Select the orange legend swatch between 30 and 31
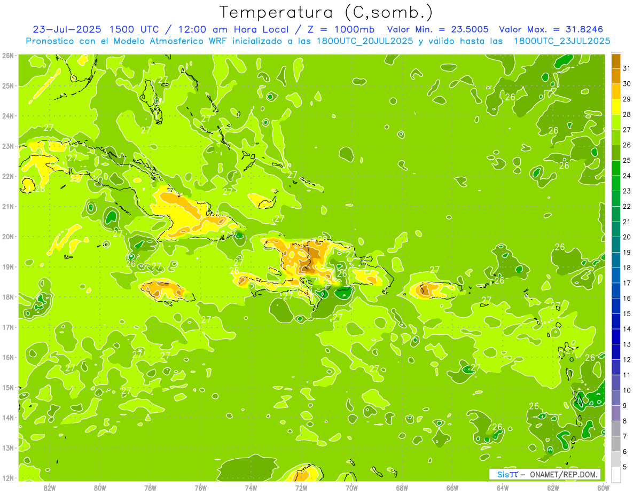Image resolution: width=641 pixels, height=495 pixels. 616,76
